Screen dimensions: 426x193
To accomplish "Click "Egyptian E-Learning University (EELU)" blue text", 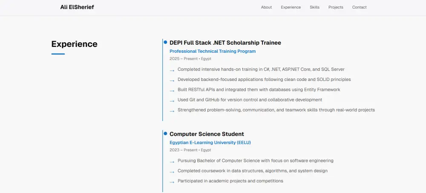I will 210,142.
